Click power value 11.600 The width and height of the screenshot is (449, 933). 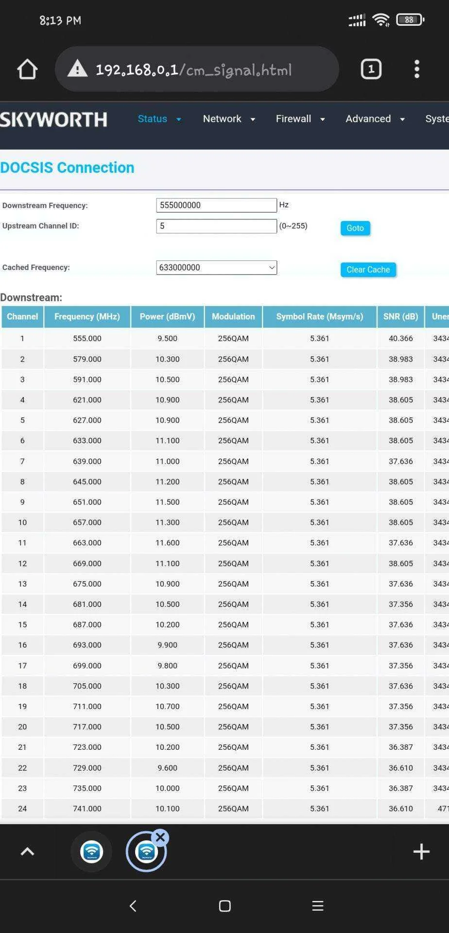click(x=167, y=543)
